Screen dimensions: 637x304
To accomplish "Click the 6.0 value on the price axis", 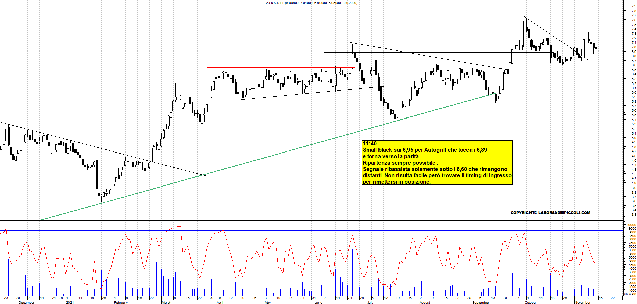I will (634, 93).
